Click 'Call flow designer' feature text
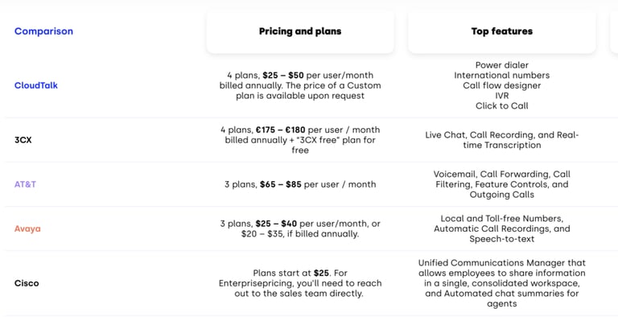 pos(502,85)
